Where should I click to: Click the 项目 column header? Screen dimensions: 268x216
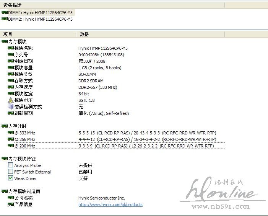point(38,34)
